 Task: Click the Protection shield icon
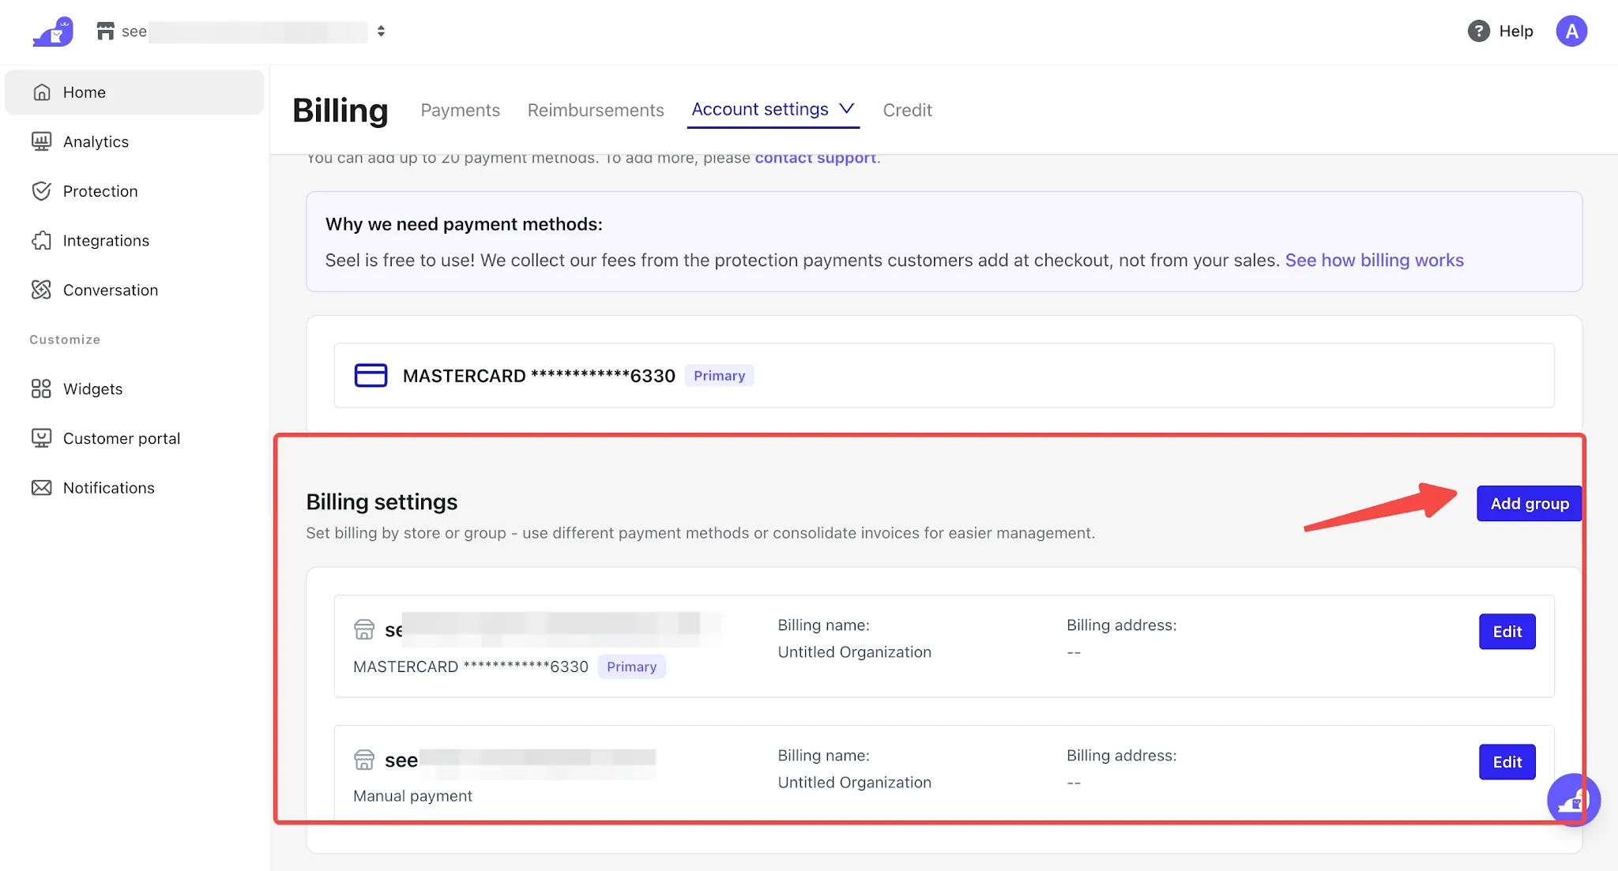coord(42,191)
